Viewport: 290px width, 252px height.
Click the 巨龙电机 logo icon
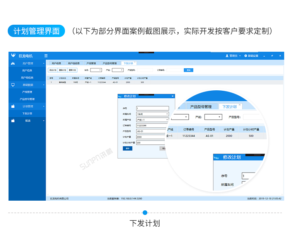(x=13, y=56)
